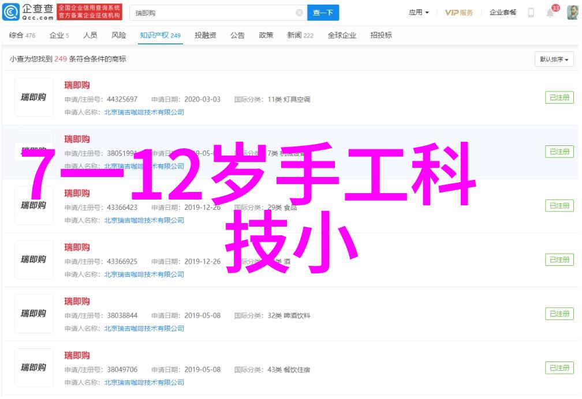Open applicant 北京瑞吉咖啡技术有限公司 for trademark 43366925

coord(144,274)
